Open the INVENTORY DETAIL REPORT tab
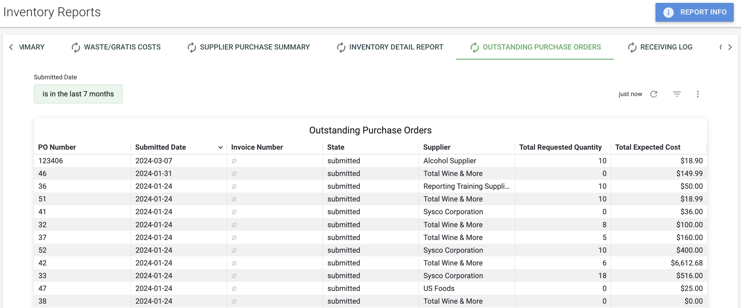The image size is (741, 308). click(x=396, y=47)
